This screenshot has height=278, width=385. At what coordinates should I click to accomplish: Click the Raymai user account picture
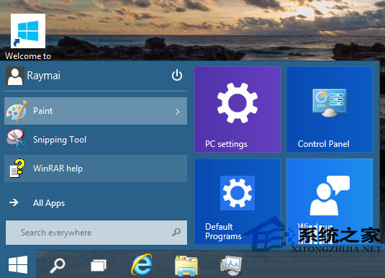click(15, 76)
